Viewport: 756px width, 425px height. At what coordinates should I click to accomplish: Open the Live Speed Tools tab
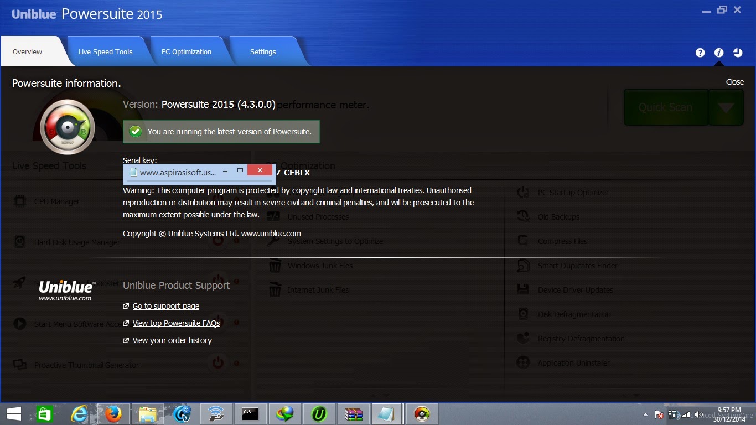pos(106,52)
